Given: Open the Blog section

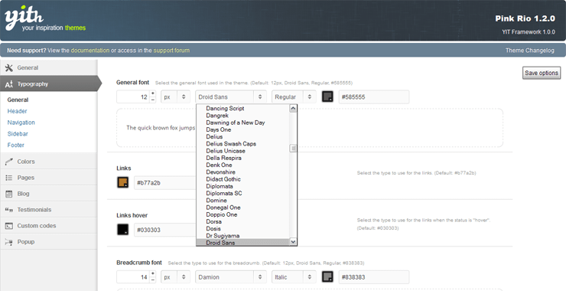Looking at the screenshot, I should click(48, 194).
